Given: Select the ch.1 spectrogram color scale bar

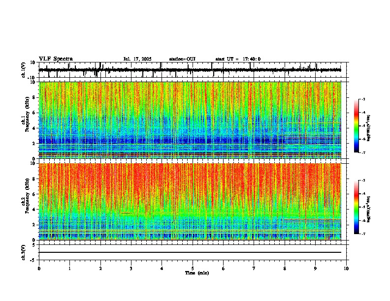Looking at the screenshot, I should click(357, 125).
